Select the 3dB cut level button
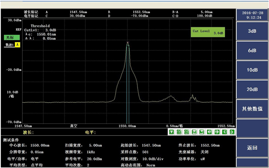269x168 pixels. pyautogui.click(x=252, y=31)
